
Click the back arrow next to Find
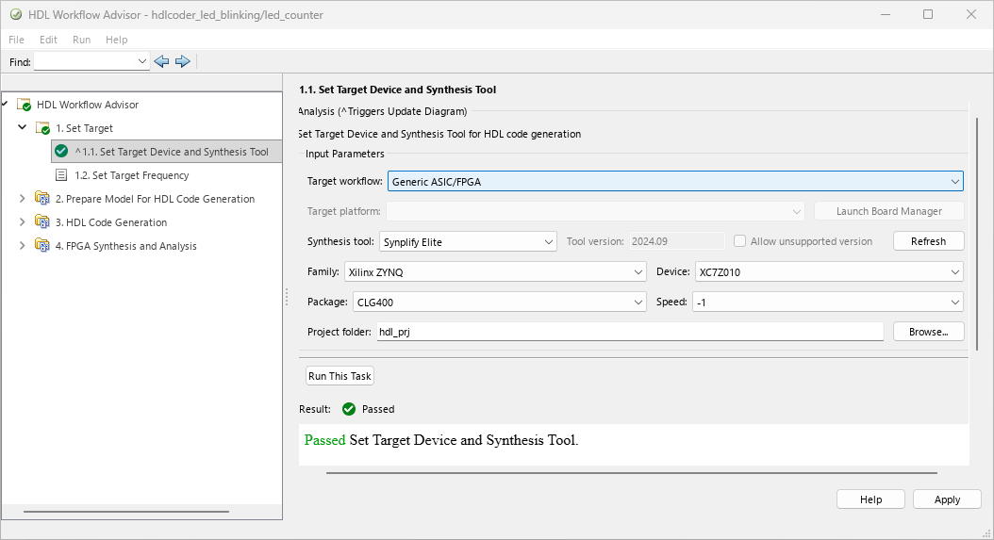pos(161,61)
